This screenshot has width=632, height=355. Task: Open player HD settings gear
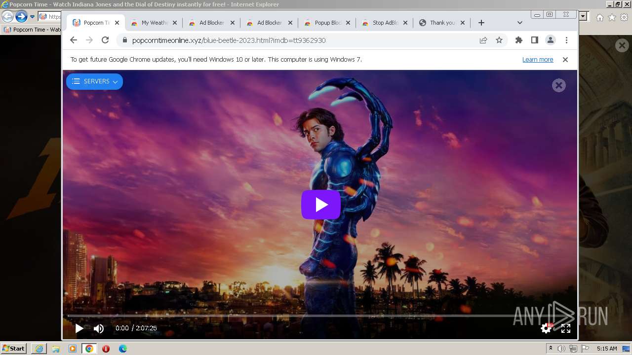[x=546, y=328]
